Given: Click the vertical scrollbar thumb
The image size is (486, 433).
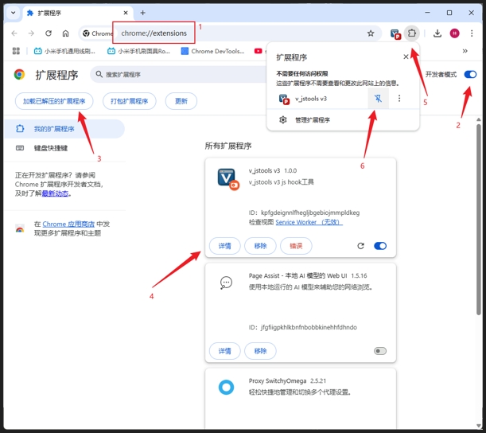Looking at the screenshot, I should coord(479,220).
